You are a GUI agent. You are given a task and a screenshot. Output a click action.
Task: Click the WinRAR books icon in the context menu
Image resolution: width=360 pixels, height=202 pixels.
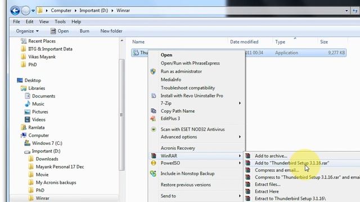tap(154, 156)
